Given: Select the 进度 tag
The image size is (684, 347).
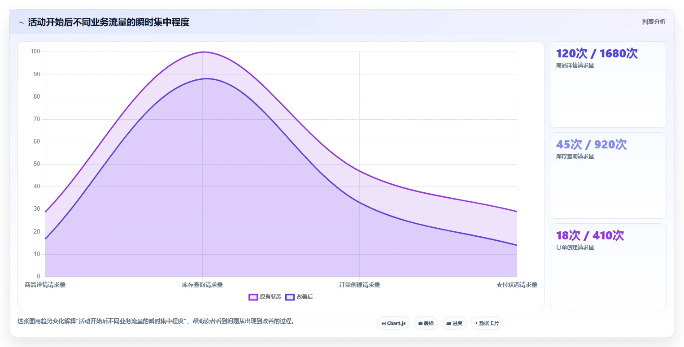Looking at the screenshot, I should [454, 323].
